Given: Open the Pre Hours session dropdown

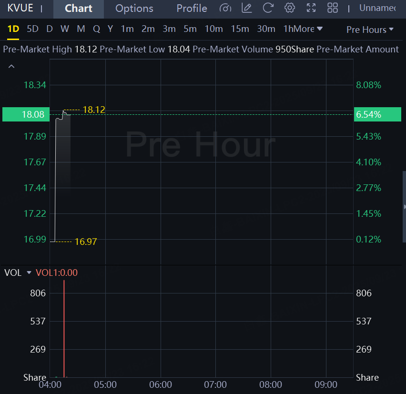Looking at the screenshot, I should coord(370,30).
